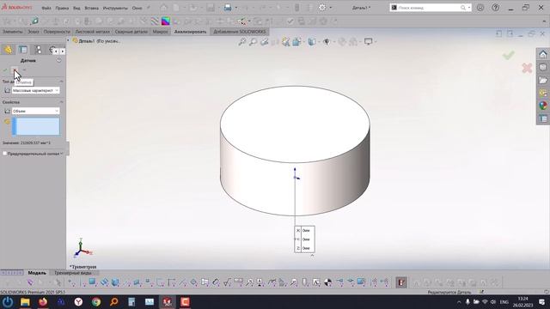550x309 pixels.
Task: Collapse the Свойства section
Action: pyautogui.click(x=61, y=102)
